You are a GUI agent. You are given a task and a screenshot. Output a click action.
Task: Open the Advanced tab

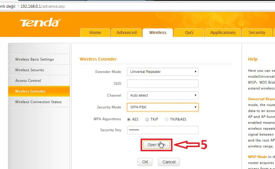pyautogui.click(x=126, y=32)
